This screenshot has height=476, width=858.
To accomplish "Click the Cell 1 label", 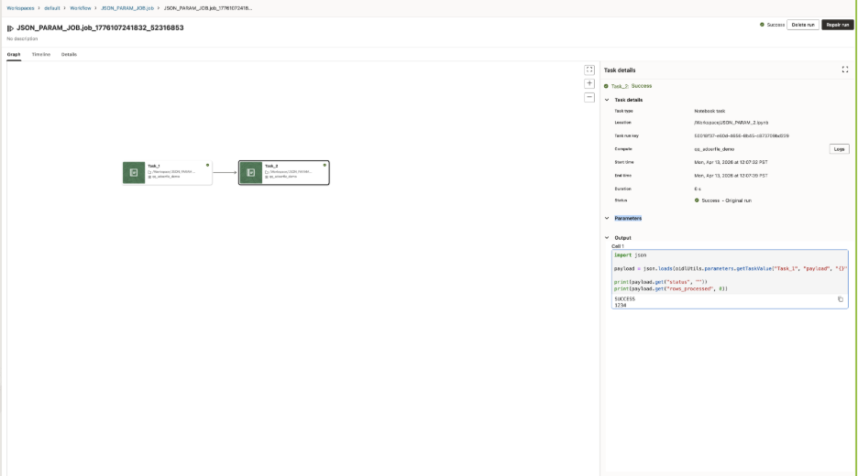I will click(618, 246).
